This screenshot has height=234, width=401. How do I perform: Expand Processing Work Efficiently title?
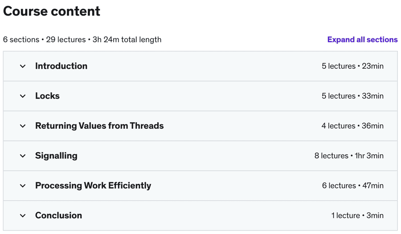point(93,185)
